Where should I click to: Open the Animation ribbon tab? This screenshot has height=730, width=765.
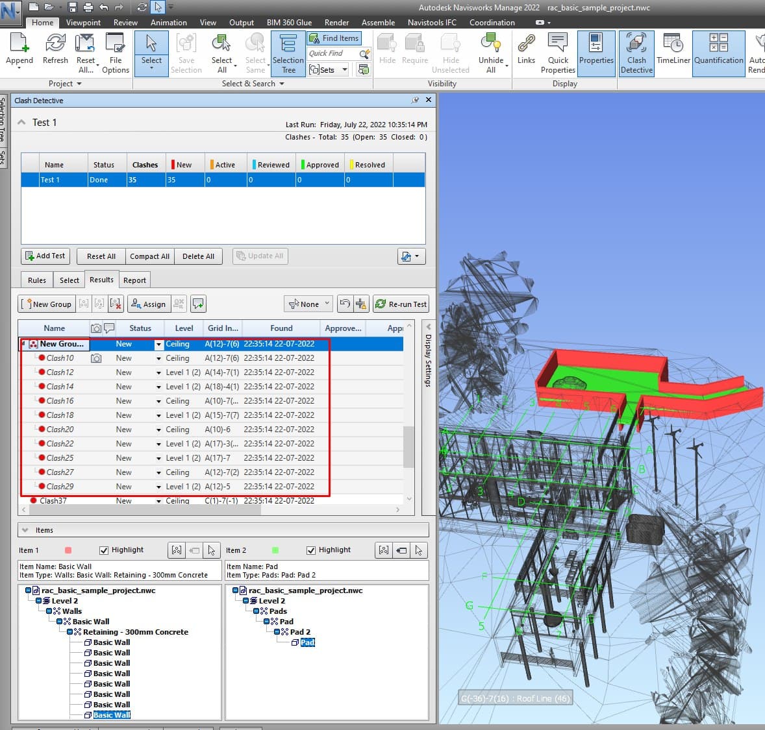(x=168, y=23)
